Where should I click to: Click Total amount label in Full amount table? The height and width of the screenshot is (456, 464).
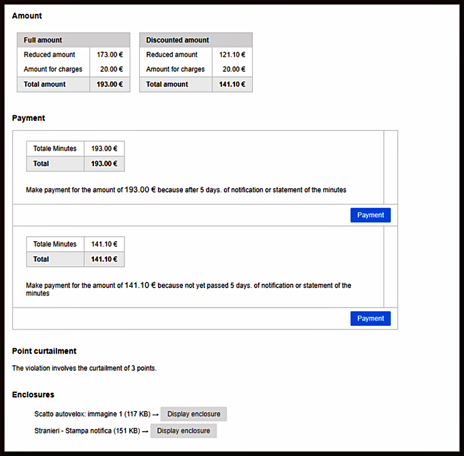coord(45,85)
